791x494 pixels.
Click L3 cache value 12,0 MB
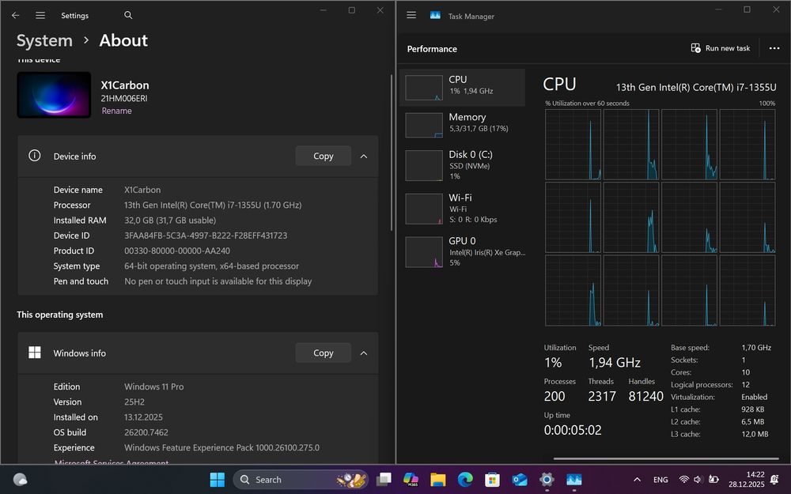coord(755,434)
